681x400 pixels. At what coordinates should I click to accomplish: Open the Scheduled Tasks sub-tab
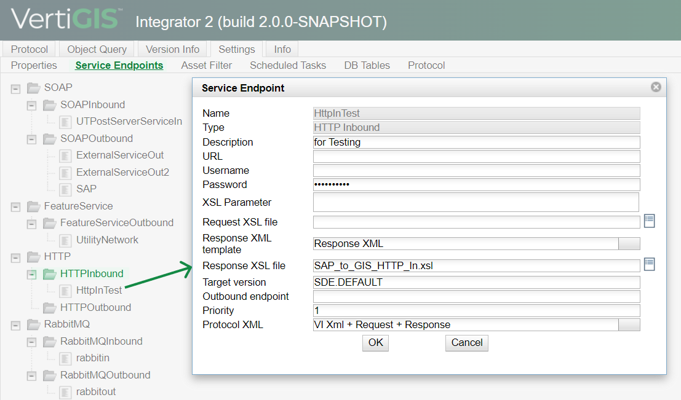(287, 65)
